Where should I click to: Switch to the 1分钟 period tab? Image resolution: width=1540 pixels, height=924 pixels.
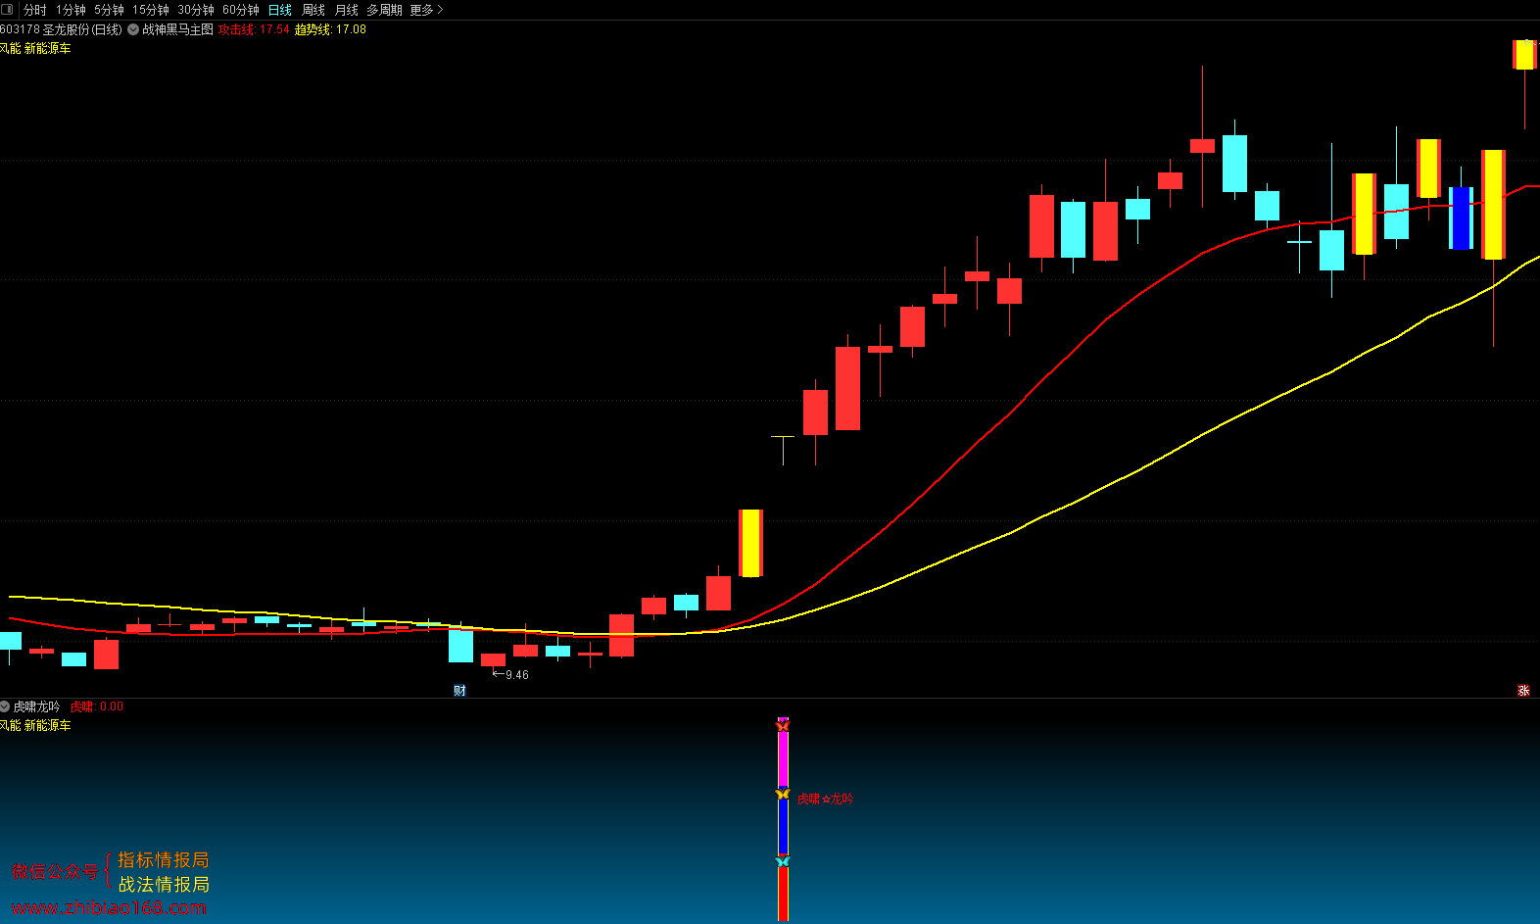pyautogui.click(x=71, y=10)
